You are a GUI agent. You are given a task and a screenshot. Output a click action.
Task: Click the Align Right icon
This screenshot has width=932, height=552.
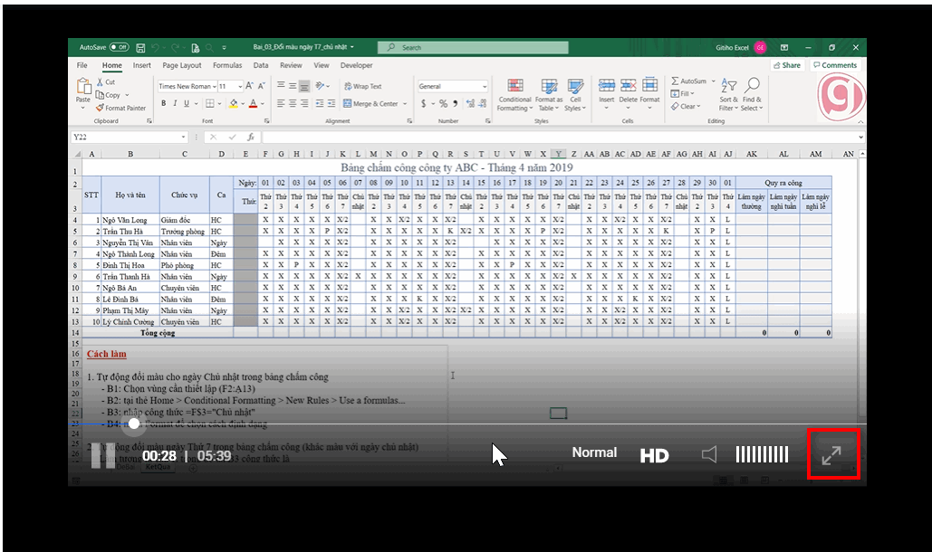(x=304, y=103)
